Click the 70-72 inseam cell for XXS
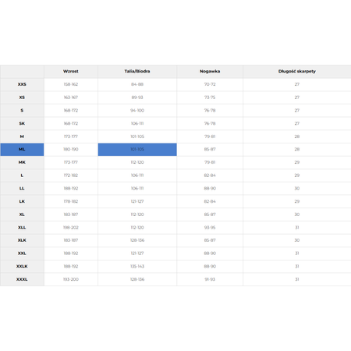The width and height of the screenshot is (351, 351). 210,84
